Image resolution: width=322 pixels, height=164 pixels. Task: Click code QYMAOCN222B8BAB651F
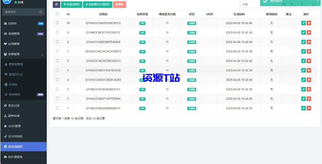pyautogui.click(x=103, y=108)
